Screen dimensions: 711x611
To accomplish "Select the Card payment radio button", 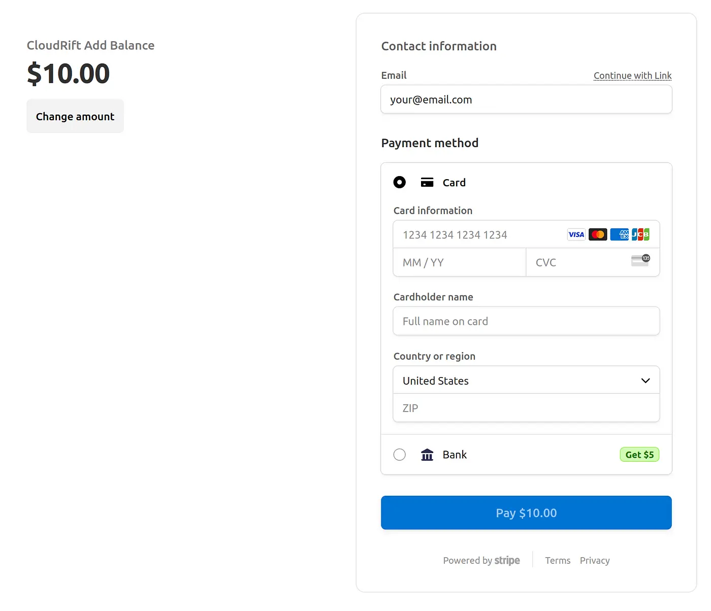I will [x=400, y=182].
